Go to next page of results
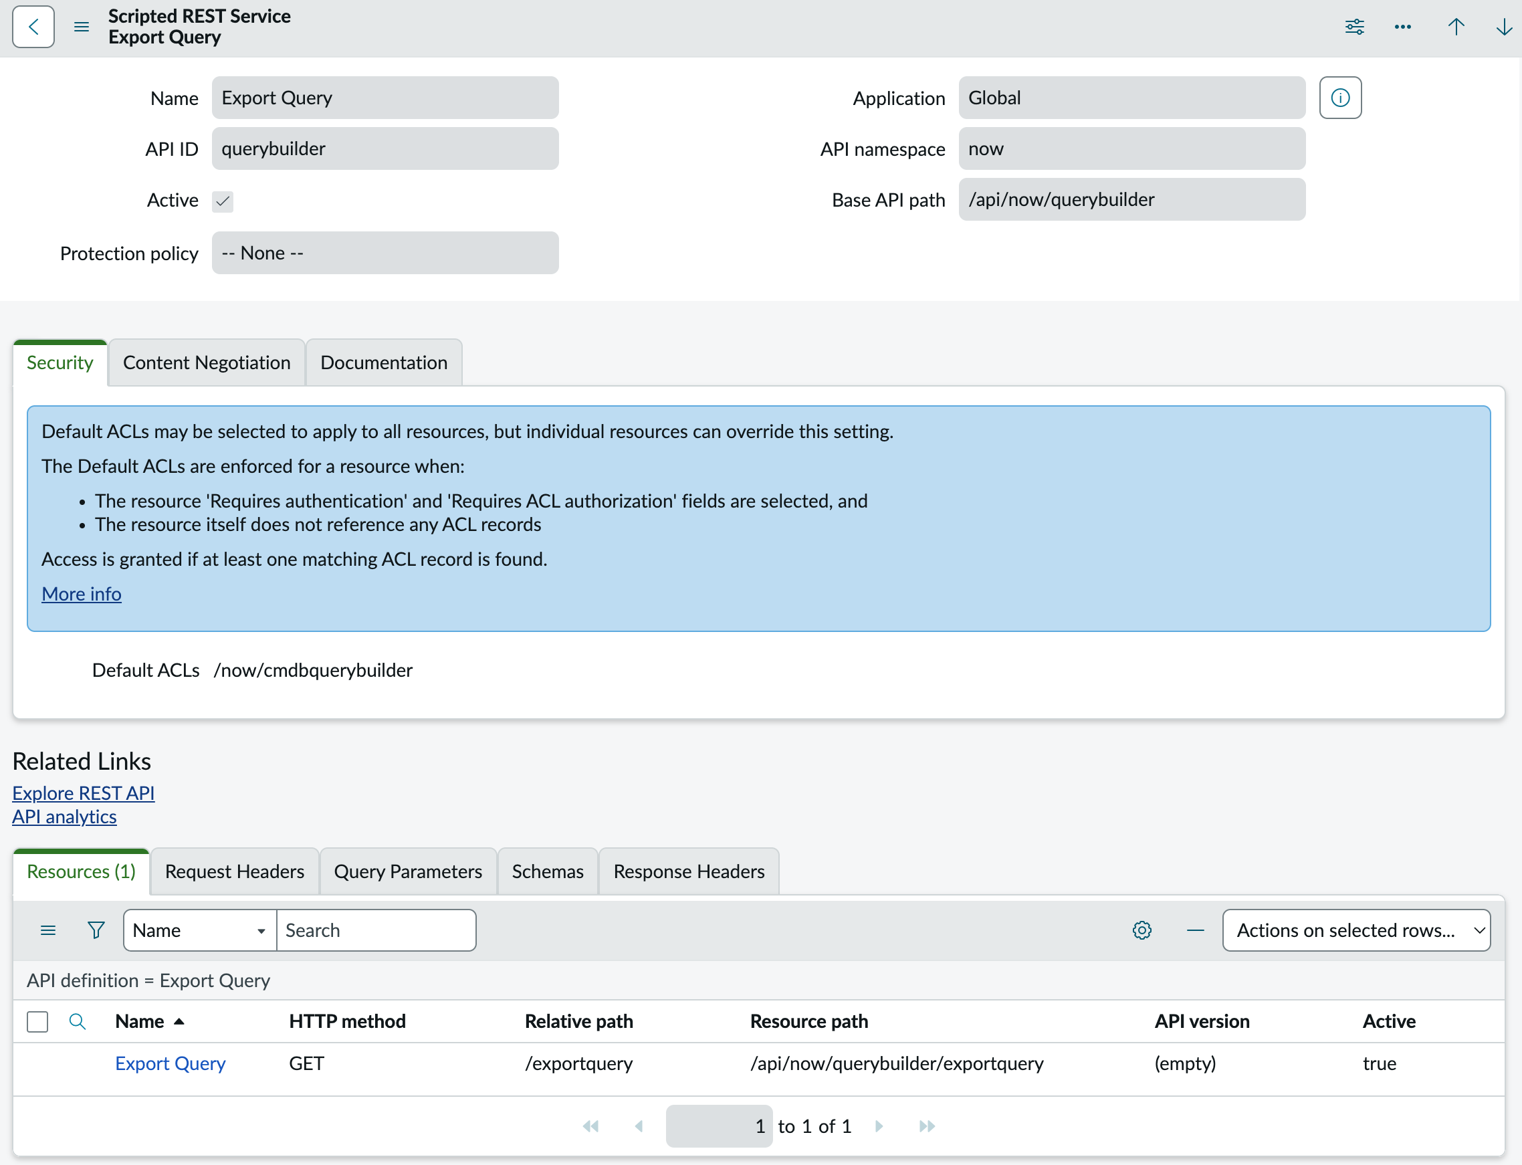The height and width of the screenshot is (1165, 1522). 879,1126
